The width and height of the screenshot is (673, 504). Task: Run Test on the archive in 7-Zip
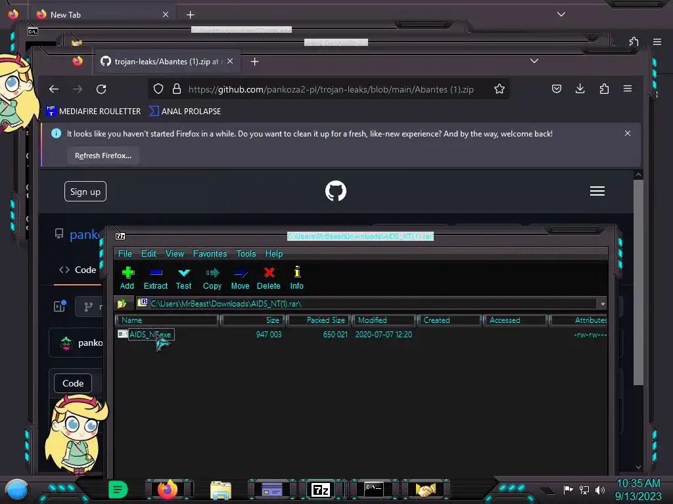pyautogui.click(x=184, y=278)
